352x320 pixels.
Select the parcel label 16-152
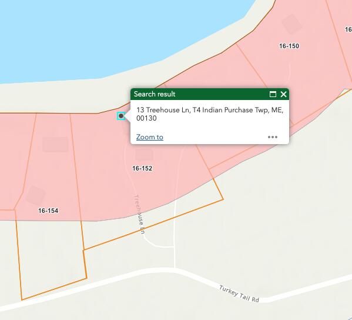click(x=142, y=168)
